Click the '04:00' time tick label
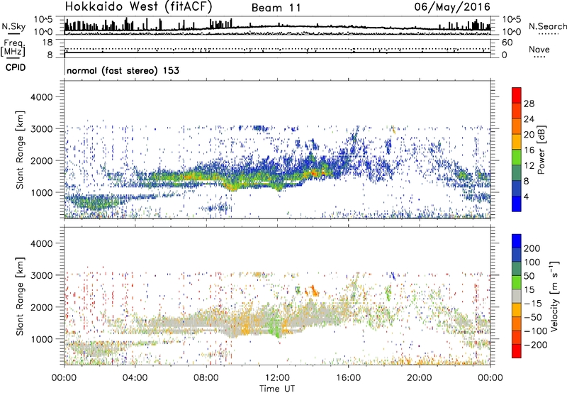 pos(135,378)
